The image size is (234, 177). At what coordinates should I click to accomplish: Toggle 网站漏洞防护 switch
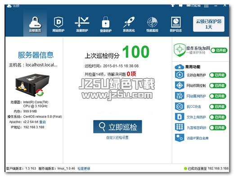[x=218, y=96]
